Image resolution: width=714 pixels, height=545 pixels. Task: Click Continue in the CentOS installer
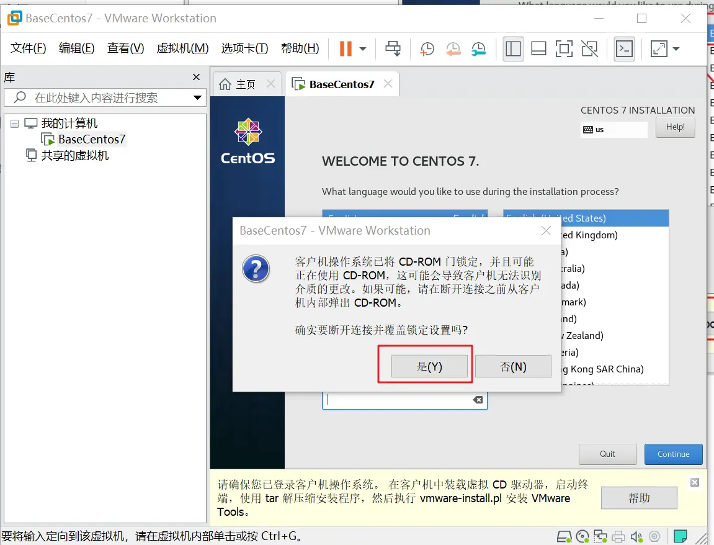pyautogui.click(x=674, y=454)
